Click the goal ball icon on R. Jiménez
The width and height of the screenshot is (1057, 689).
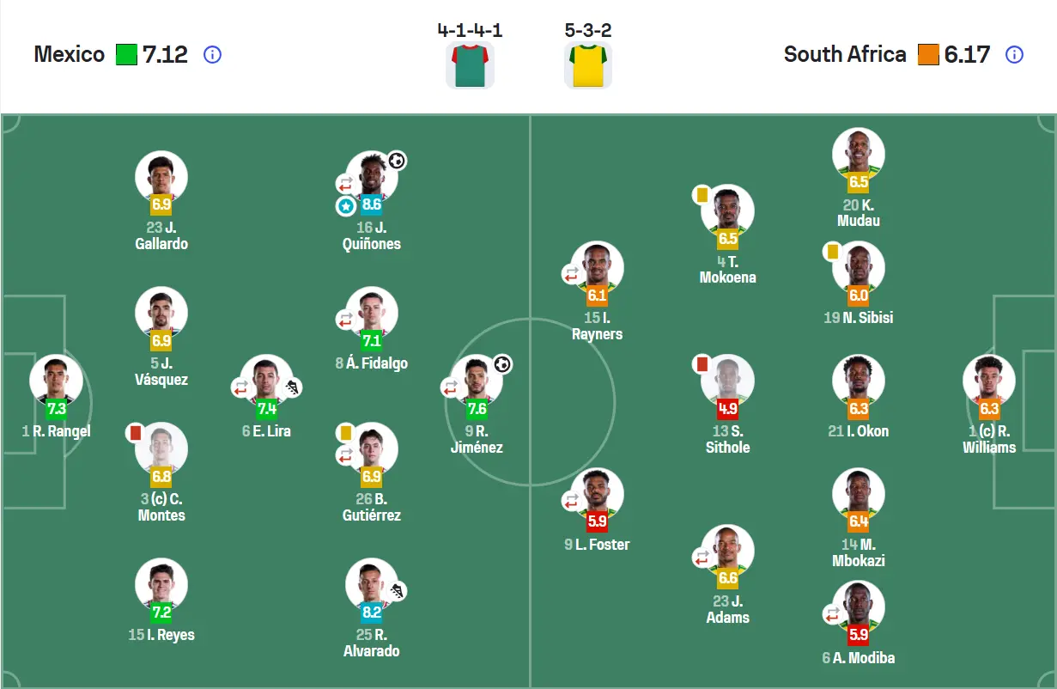click(x=502, y=364)
